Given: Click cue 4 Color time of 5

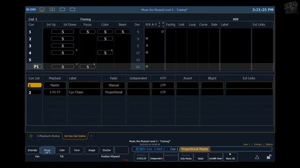Looking at the screenshot, I should [105, 53].
